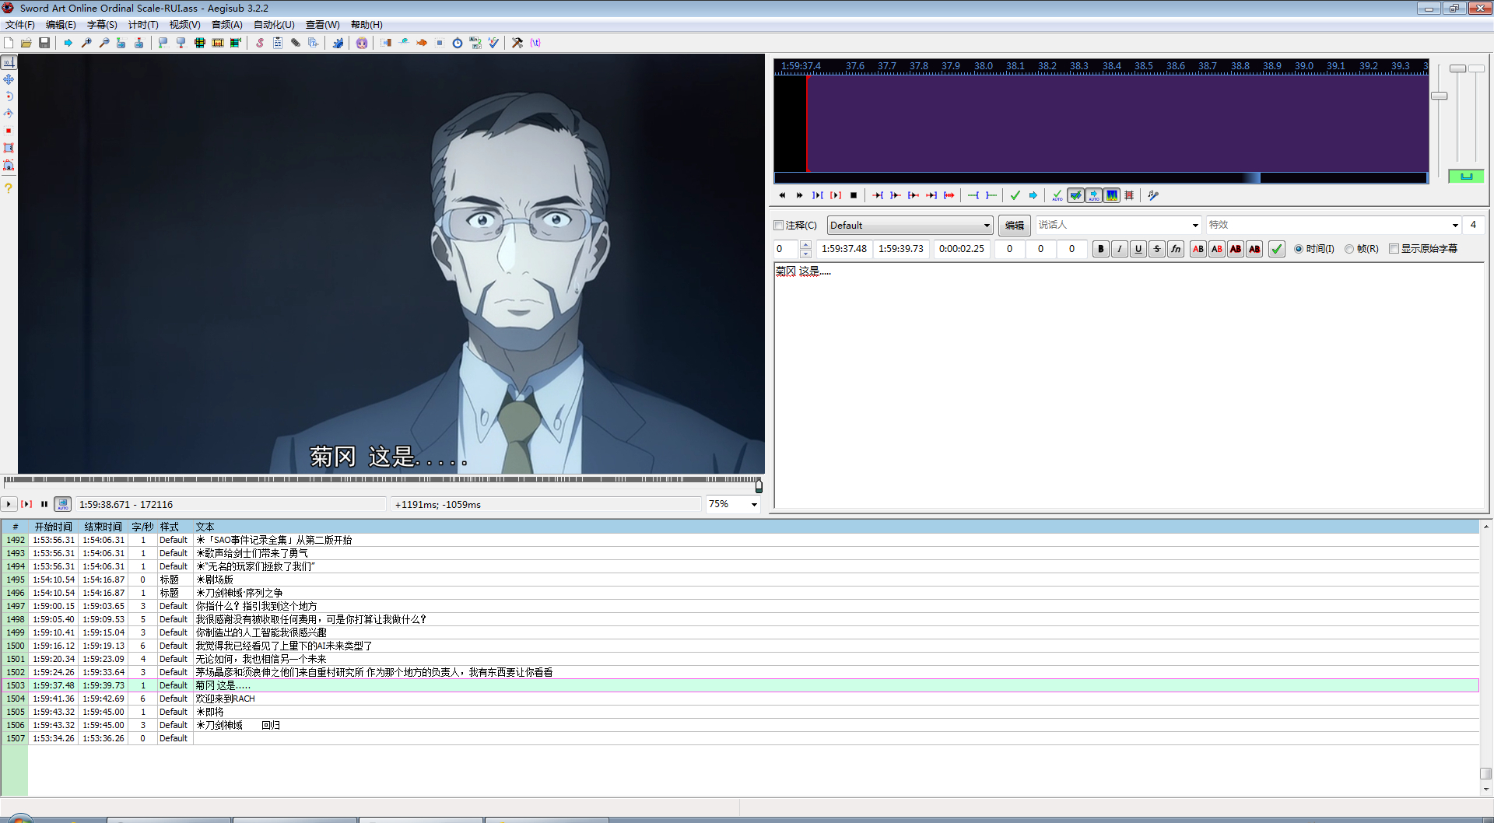Select the rotate Z tool in video sidebar

9,96
